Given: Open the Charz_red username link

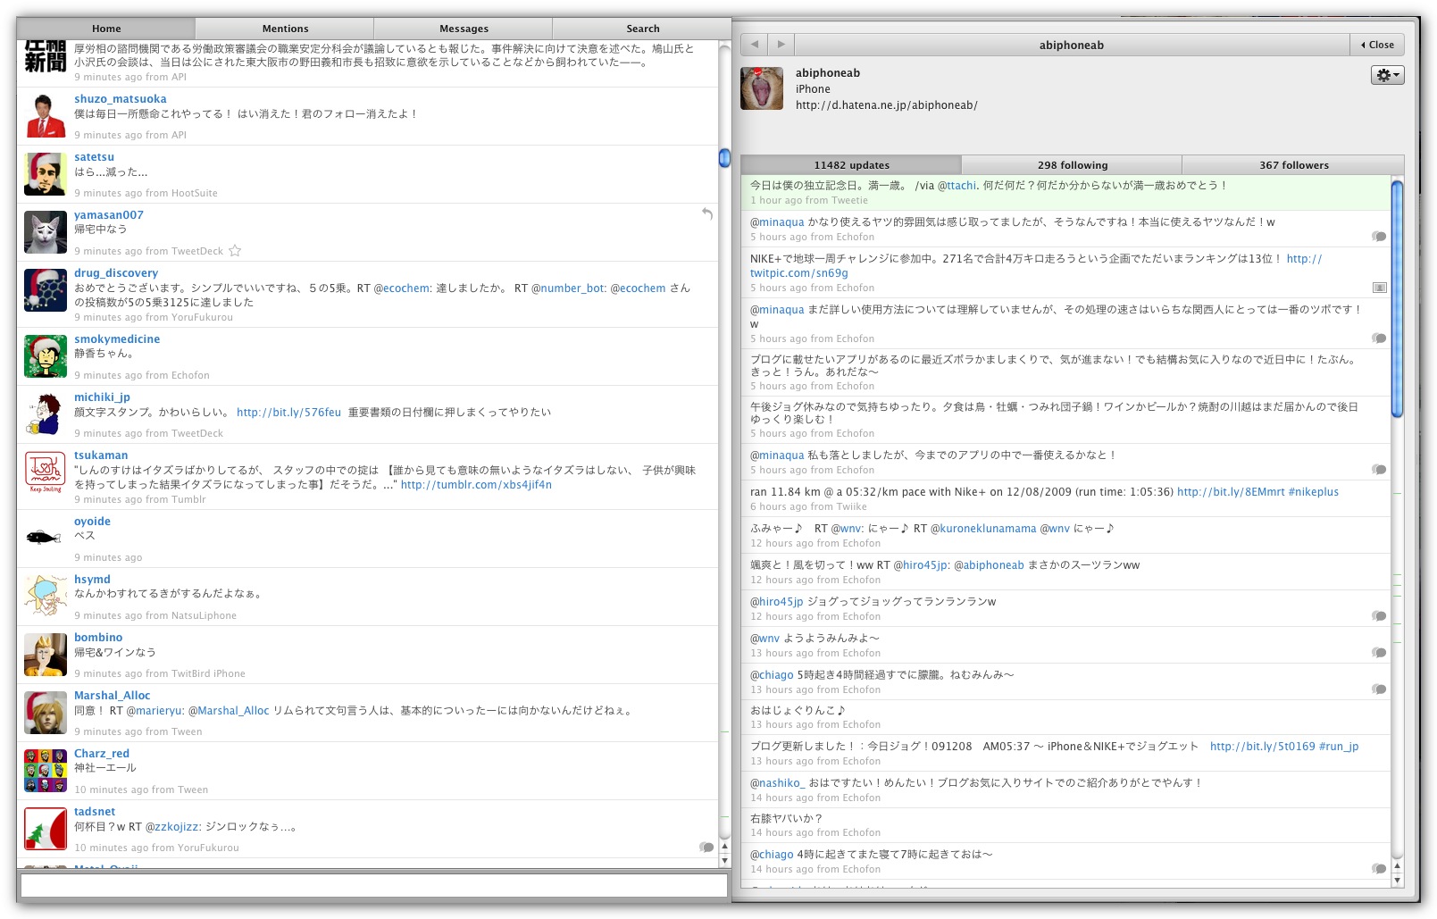Looking at the screenshot, I should (x=102, y=754).
